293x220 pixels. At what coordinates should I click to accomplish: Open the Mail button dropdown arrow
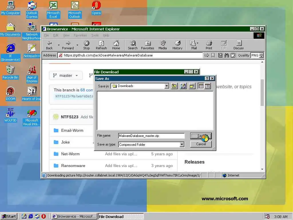(198, 43)
